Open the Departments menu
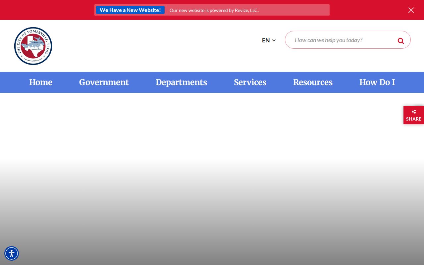424x265 pixels. 181,82
